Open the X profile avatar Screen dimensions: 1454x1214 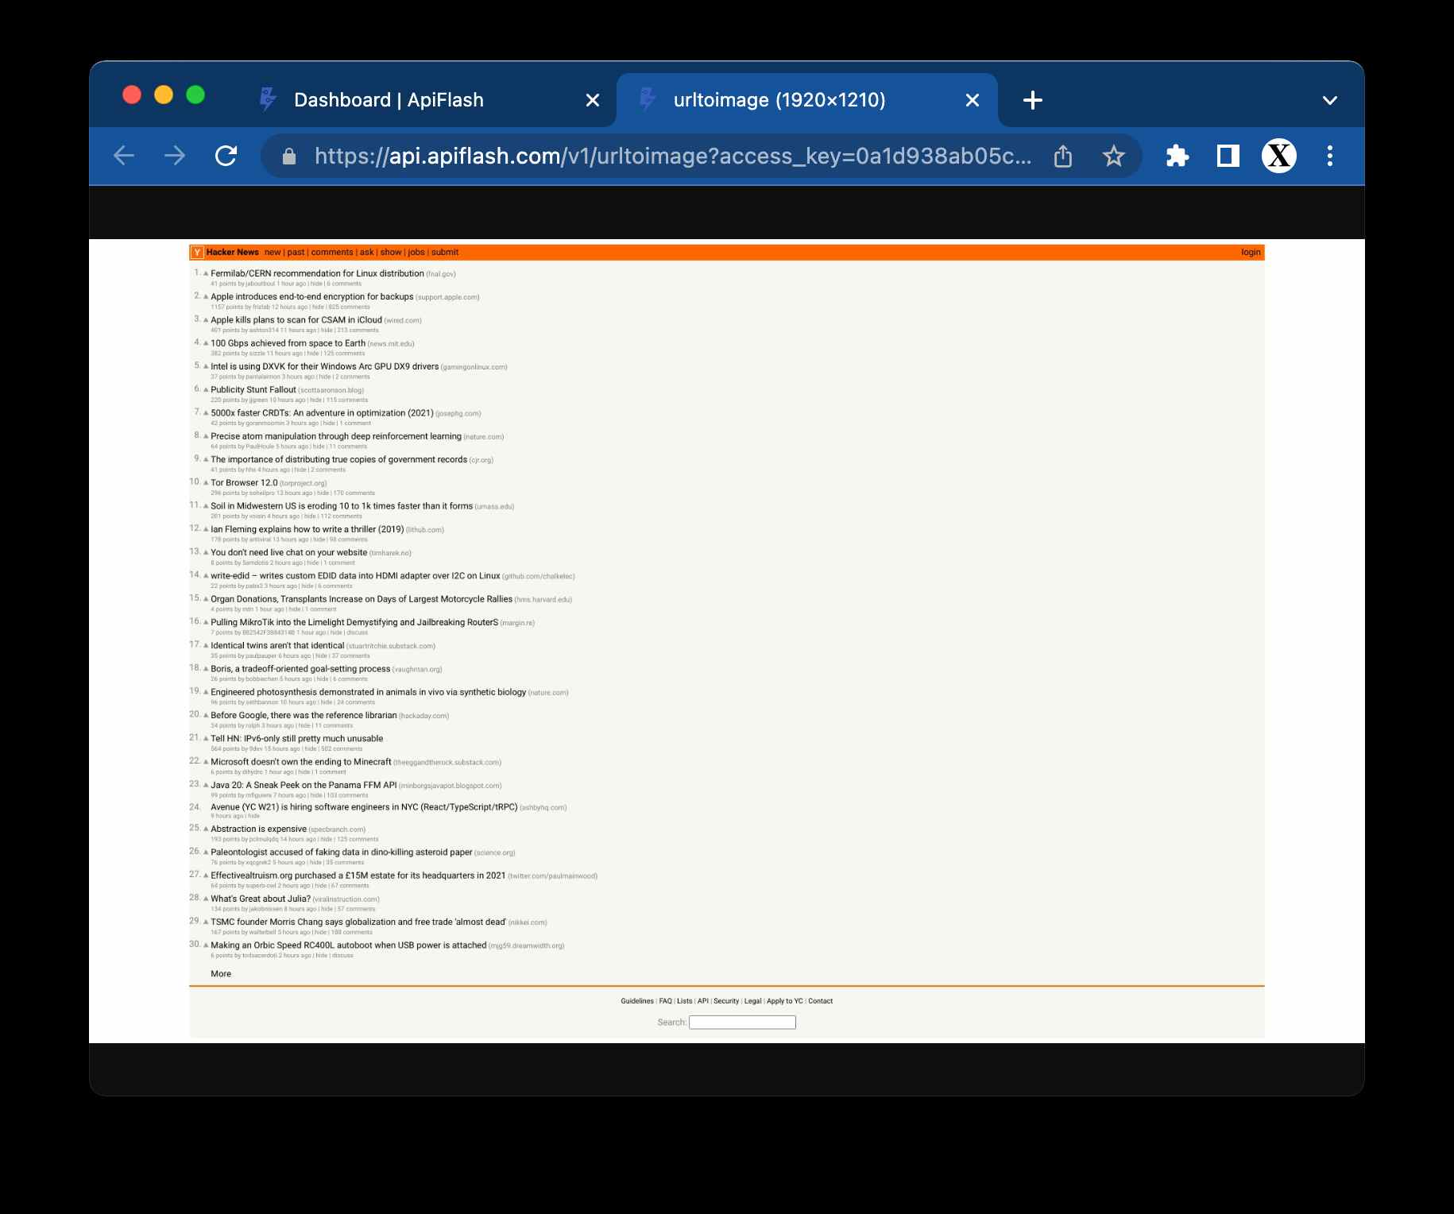pos(1279,156)
